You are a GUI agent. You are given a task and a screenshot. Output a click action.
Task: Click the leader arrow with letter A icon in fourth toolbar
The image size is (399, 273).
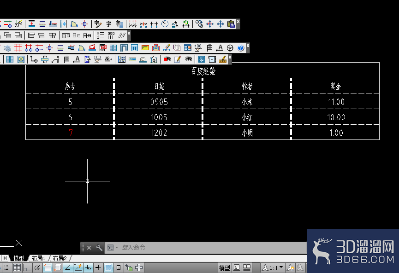[x=77, y=59]
